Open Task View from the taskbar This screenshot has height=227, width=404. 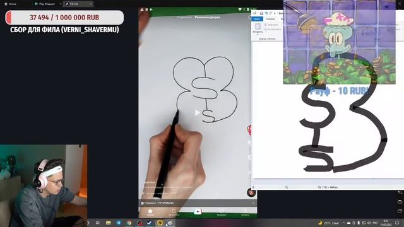tap(98, 223)
